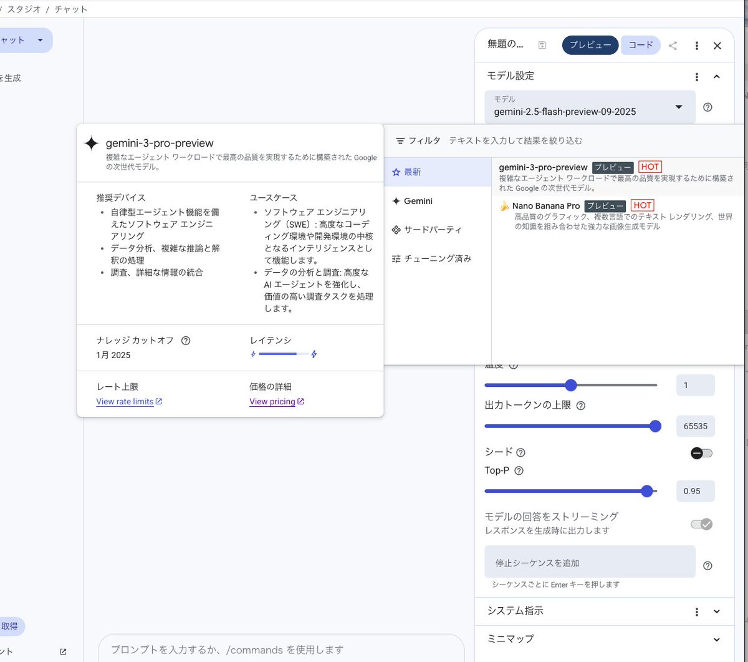This screenshot has height=662, width=748.
Task: Click the レイテンシ latency indicator bar
Action: (284, 354)
